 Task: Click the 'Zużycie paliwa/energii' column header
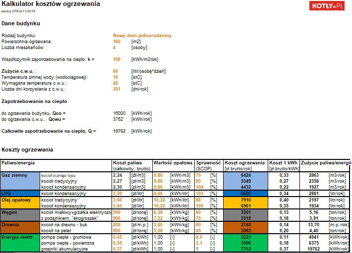tap(326, 163)
